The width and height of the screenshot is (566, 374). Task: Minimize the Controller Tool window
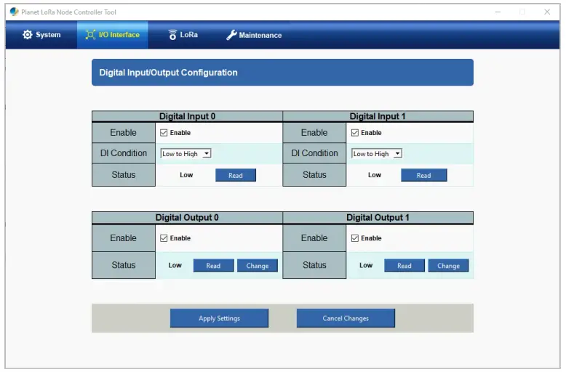(x=498, y=12)
